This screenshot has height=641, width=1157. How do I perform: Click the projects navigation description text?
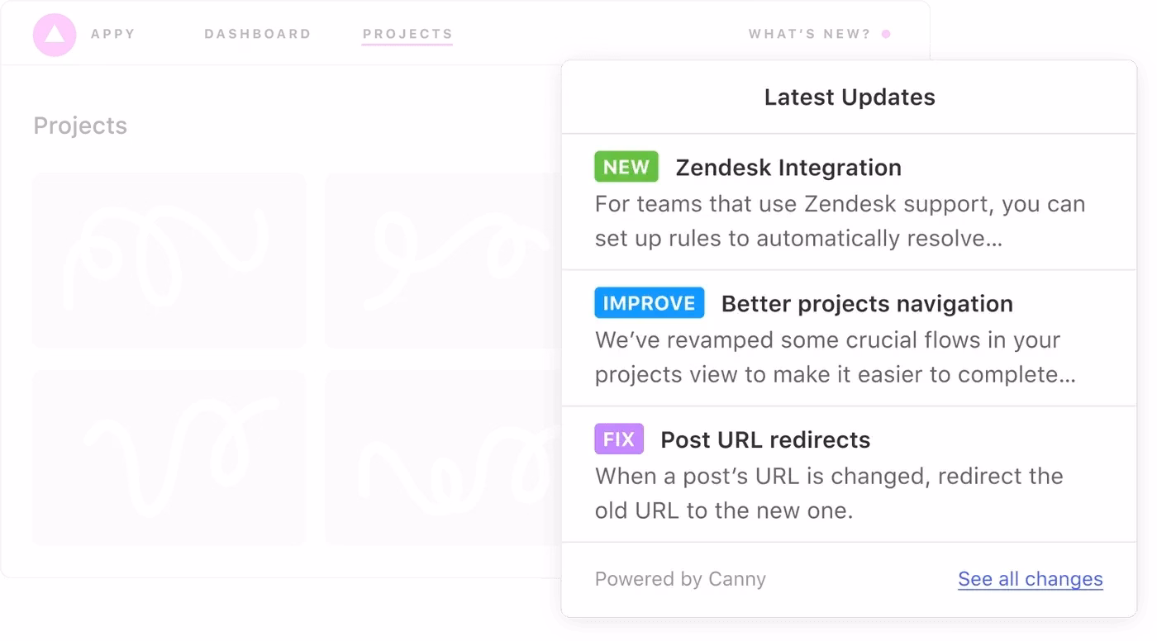point(835,358)
